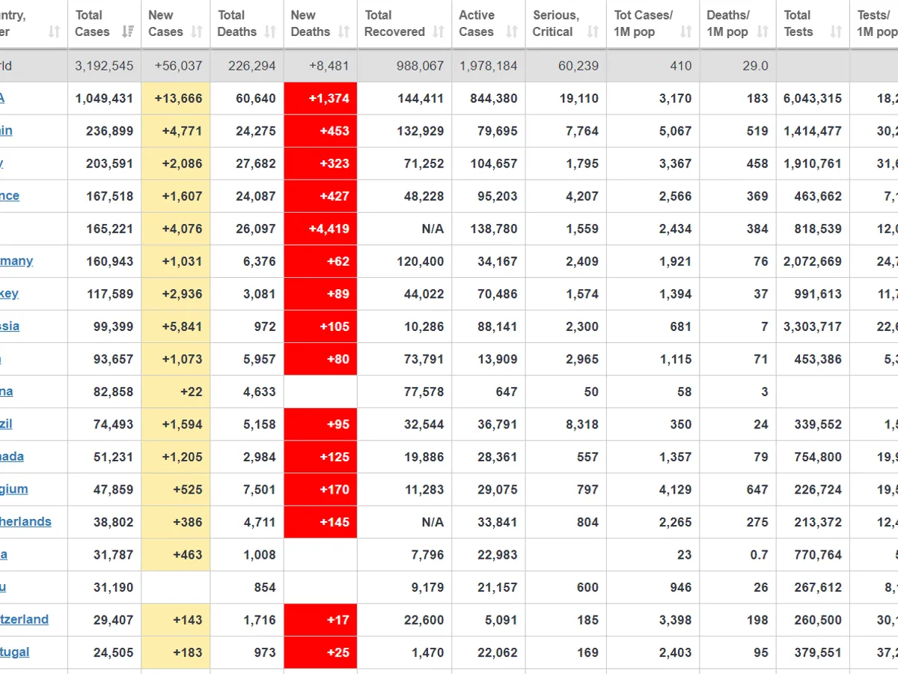The image size is (898, 674).
Task: Sort by Tot Cases/1M pop icon
Action: [x=685, y=31]
